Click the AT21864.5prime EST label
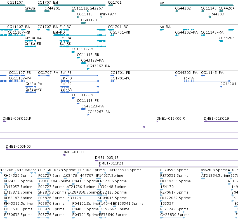 pyautogui.click(x=216, y=176)
